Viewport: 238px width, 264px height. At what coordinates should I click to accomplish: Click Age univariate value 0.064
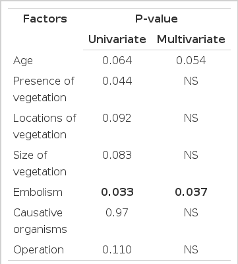[117, 60]
